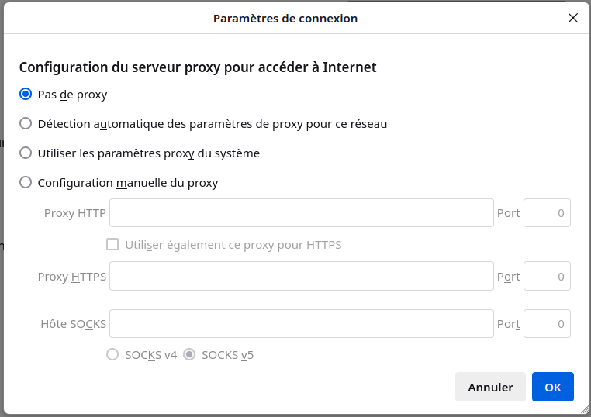Select the SOCKS v4 radio button
This screenshot has width=591, height=417.
(x=112, y=355)
